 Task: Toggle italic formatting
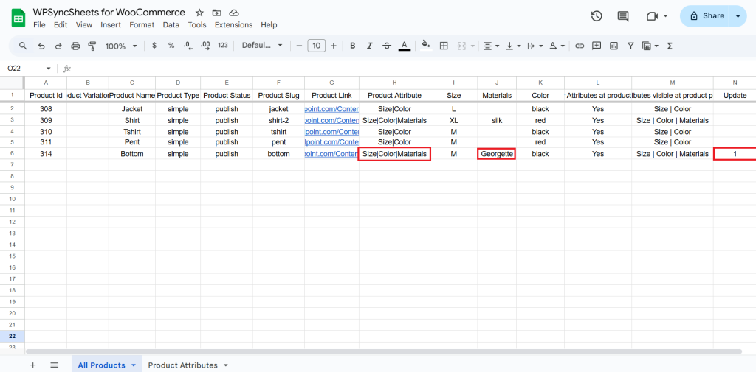(x=369, y=46)
